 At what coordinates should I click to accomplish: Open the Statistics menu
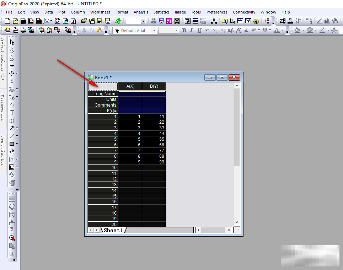[161, 12]
